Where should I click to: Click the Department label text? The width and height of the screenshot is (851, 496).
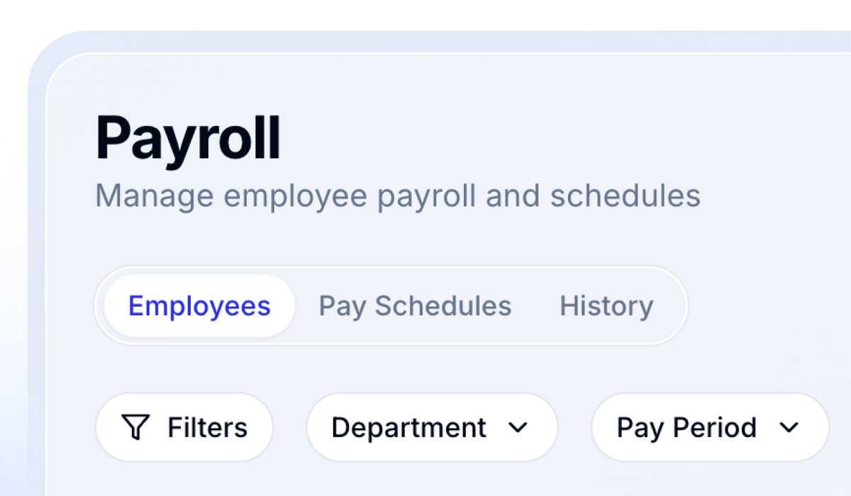[x=408, y=427]
